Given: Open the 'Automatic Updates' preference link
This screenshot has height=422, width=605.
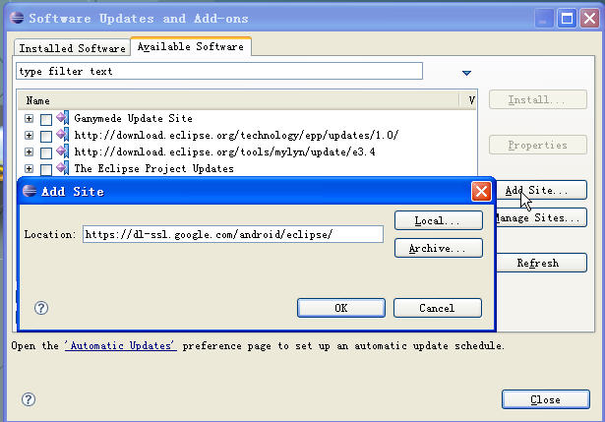Looking at the screenshot, I should coord(121,345).
